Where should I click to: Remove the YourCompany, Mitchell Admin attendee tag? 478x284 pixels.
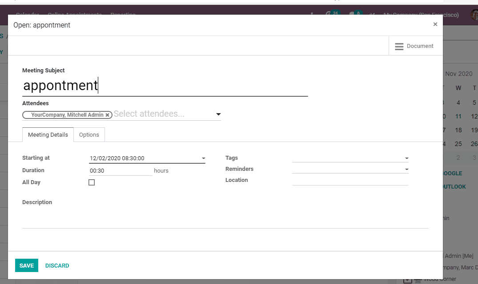pos(107,115)
